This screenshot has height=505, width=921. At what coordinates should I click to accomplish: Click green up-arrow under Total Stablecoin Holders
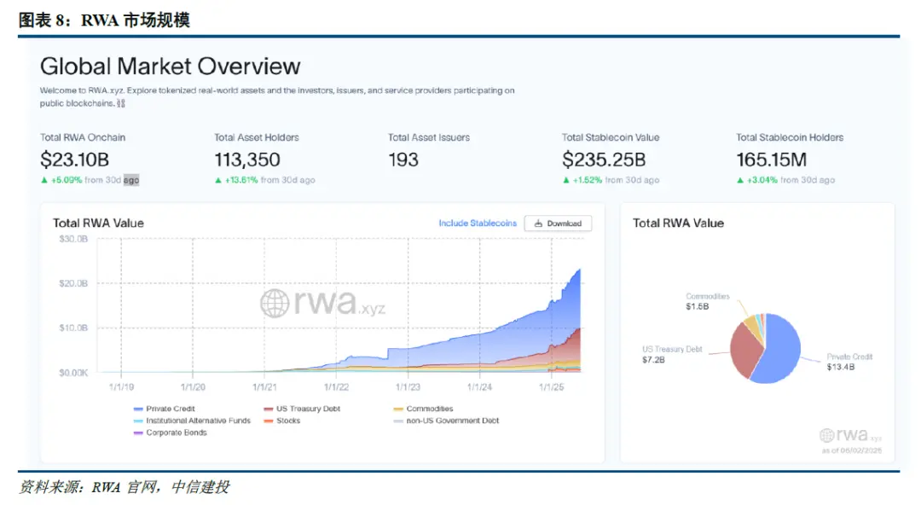[x=740, y=180]
